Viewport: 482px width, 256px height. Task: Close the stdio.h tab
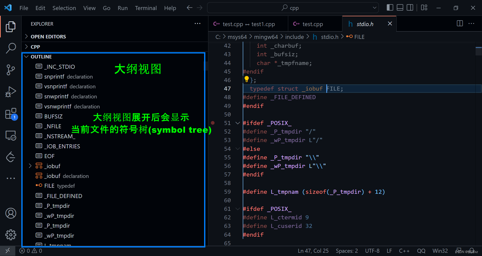point(390,24)
